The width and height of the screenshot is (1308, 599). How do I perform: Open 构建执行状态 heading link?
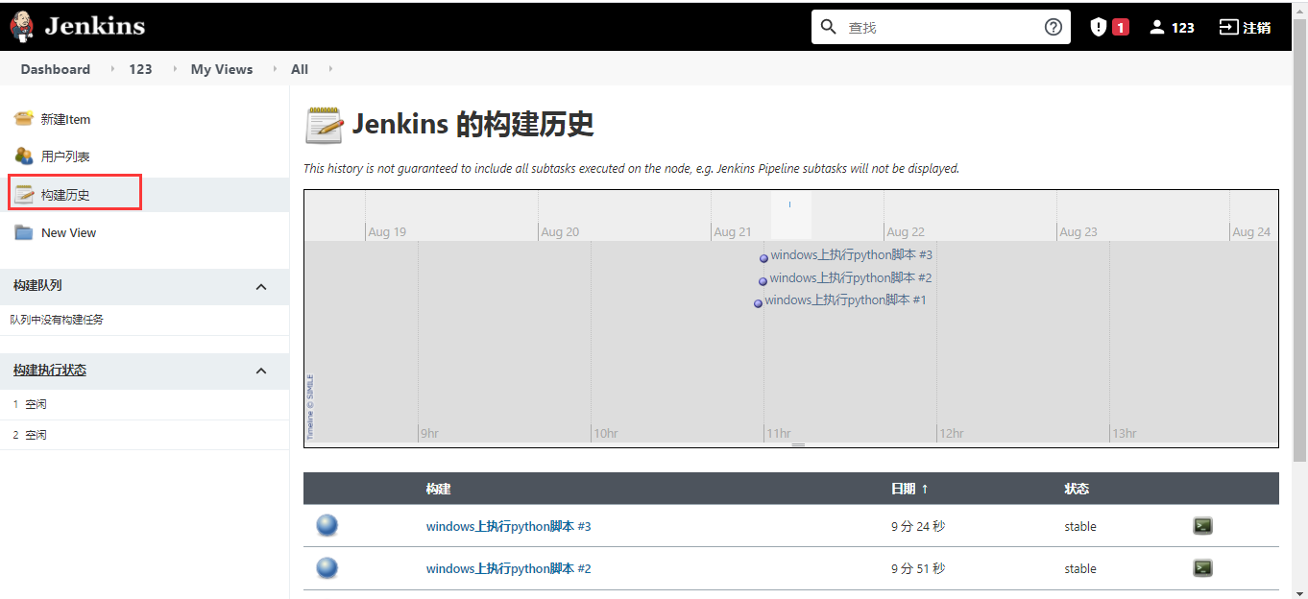[x=50, y=370]
